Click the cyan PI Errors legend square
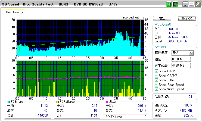 (x=8, y=102)
